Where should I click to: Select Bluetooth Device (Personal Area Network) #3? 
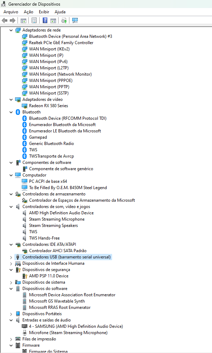click(x=70, y=36)
